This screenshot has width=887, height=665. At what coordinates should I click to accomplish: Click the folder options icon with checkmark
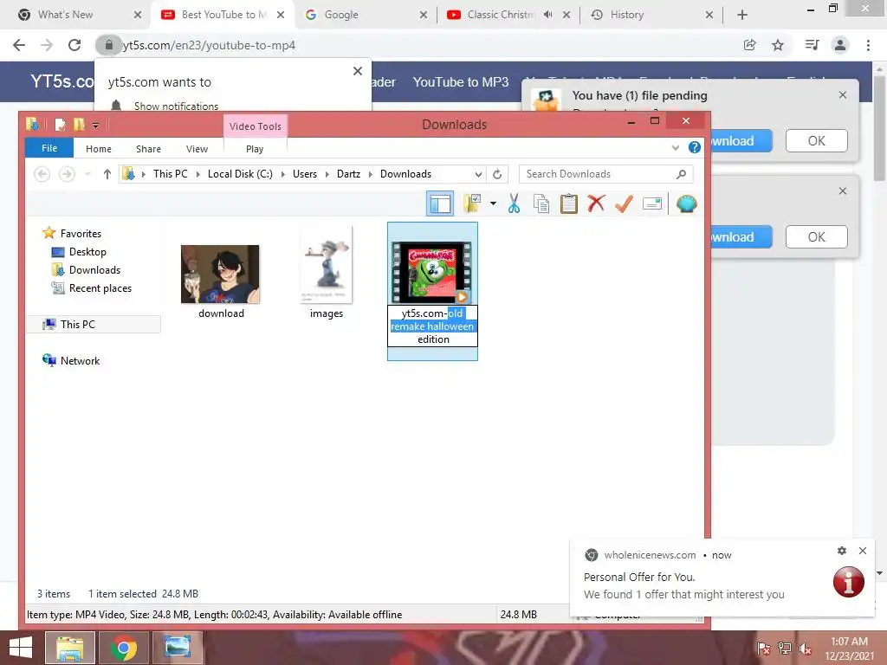tap(472, 203)
